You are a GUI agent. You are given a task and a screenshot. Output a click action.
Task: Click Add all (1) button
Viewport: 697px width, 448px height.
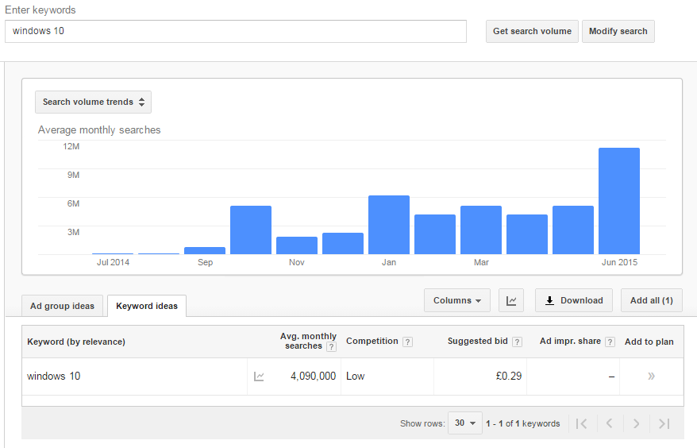pyautogui.click(x=651, y=301)
